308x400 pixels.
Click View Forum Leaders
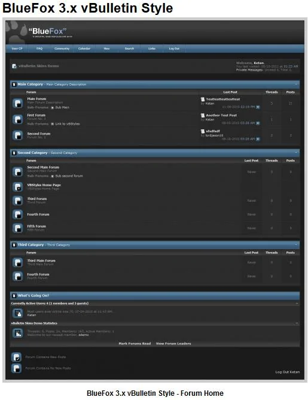pyautogui.click(x=173, y=344)
